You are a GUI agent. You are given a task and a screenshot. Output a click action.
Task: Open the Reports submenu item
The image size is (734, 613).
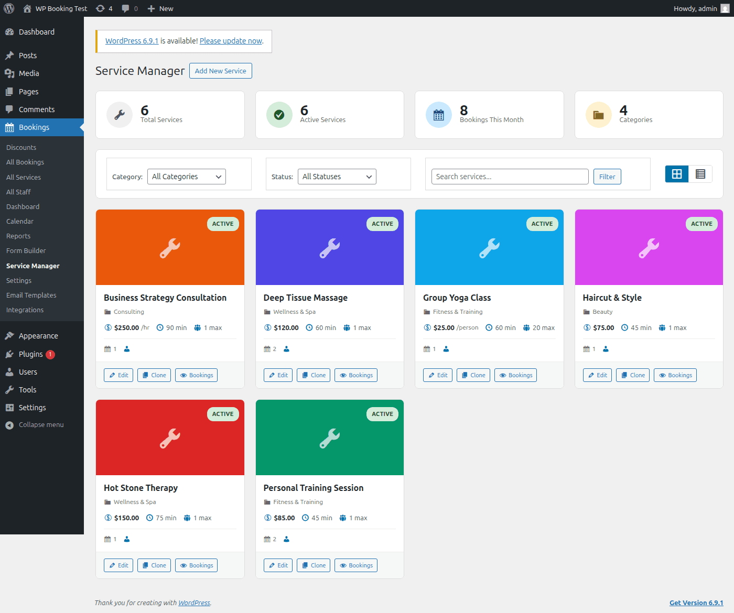(18, 236)
